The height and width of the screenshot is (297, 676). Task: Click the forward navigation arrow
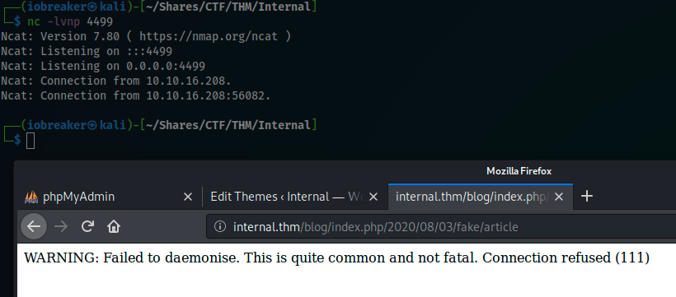point(61,226)
